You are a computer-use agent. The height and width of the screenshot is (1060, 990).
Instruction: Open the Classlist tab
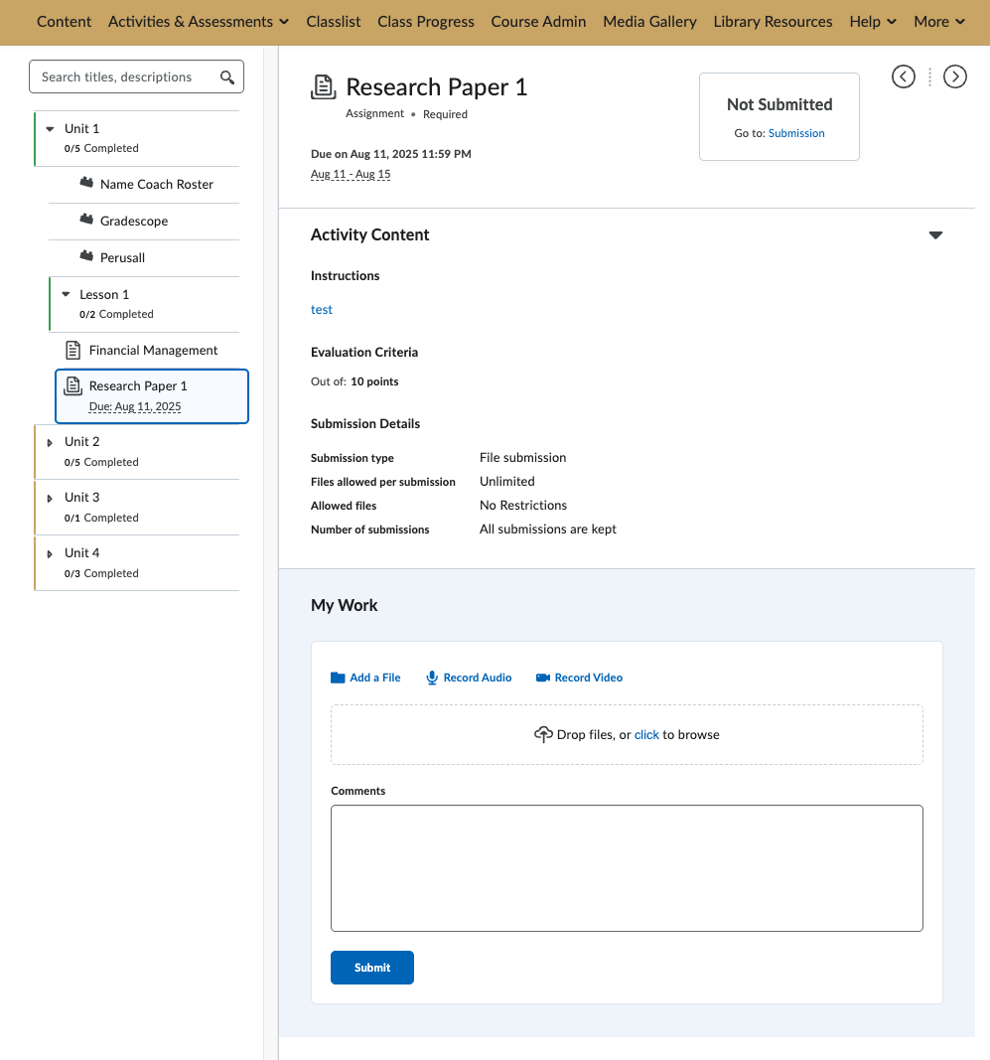[334, 22]
